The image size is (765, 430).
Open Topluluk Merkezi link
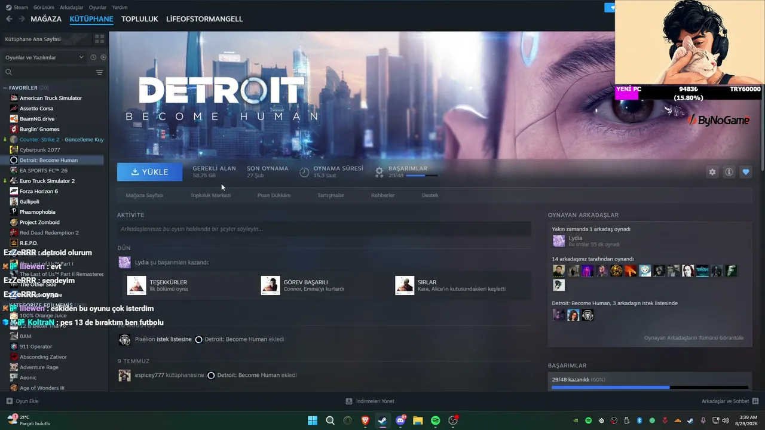(210, 195)
